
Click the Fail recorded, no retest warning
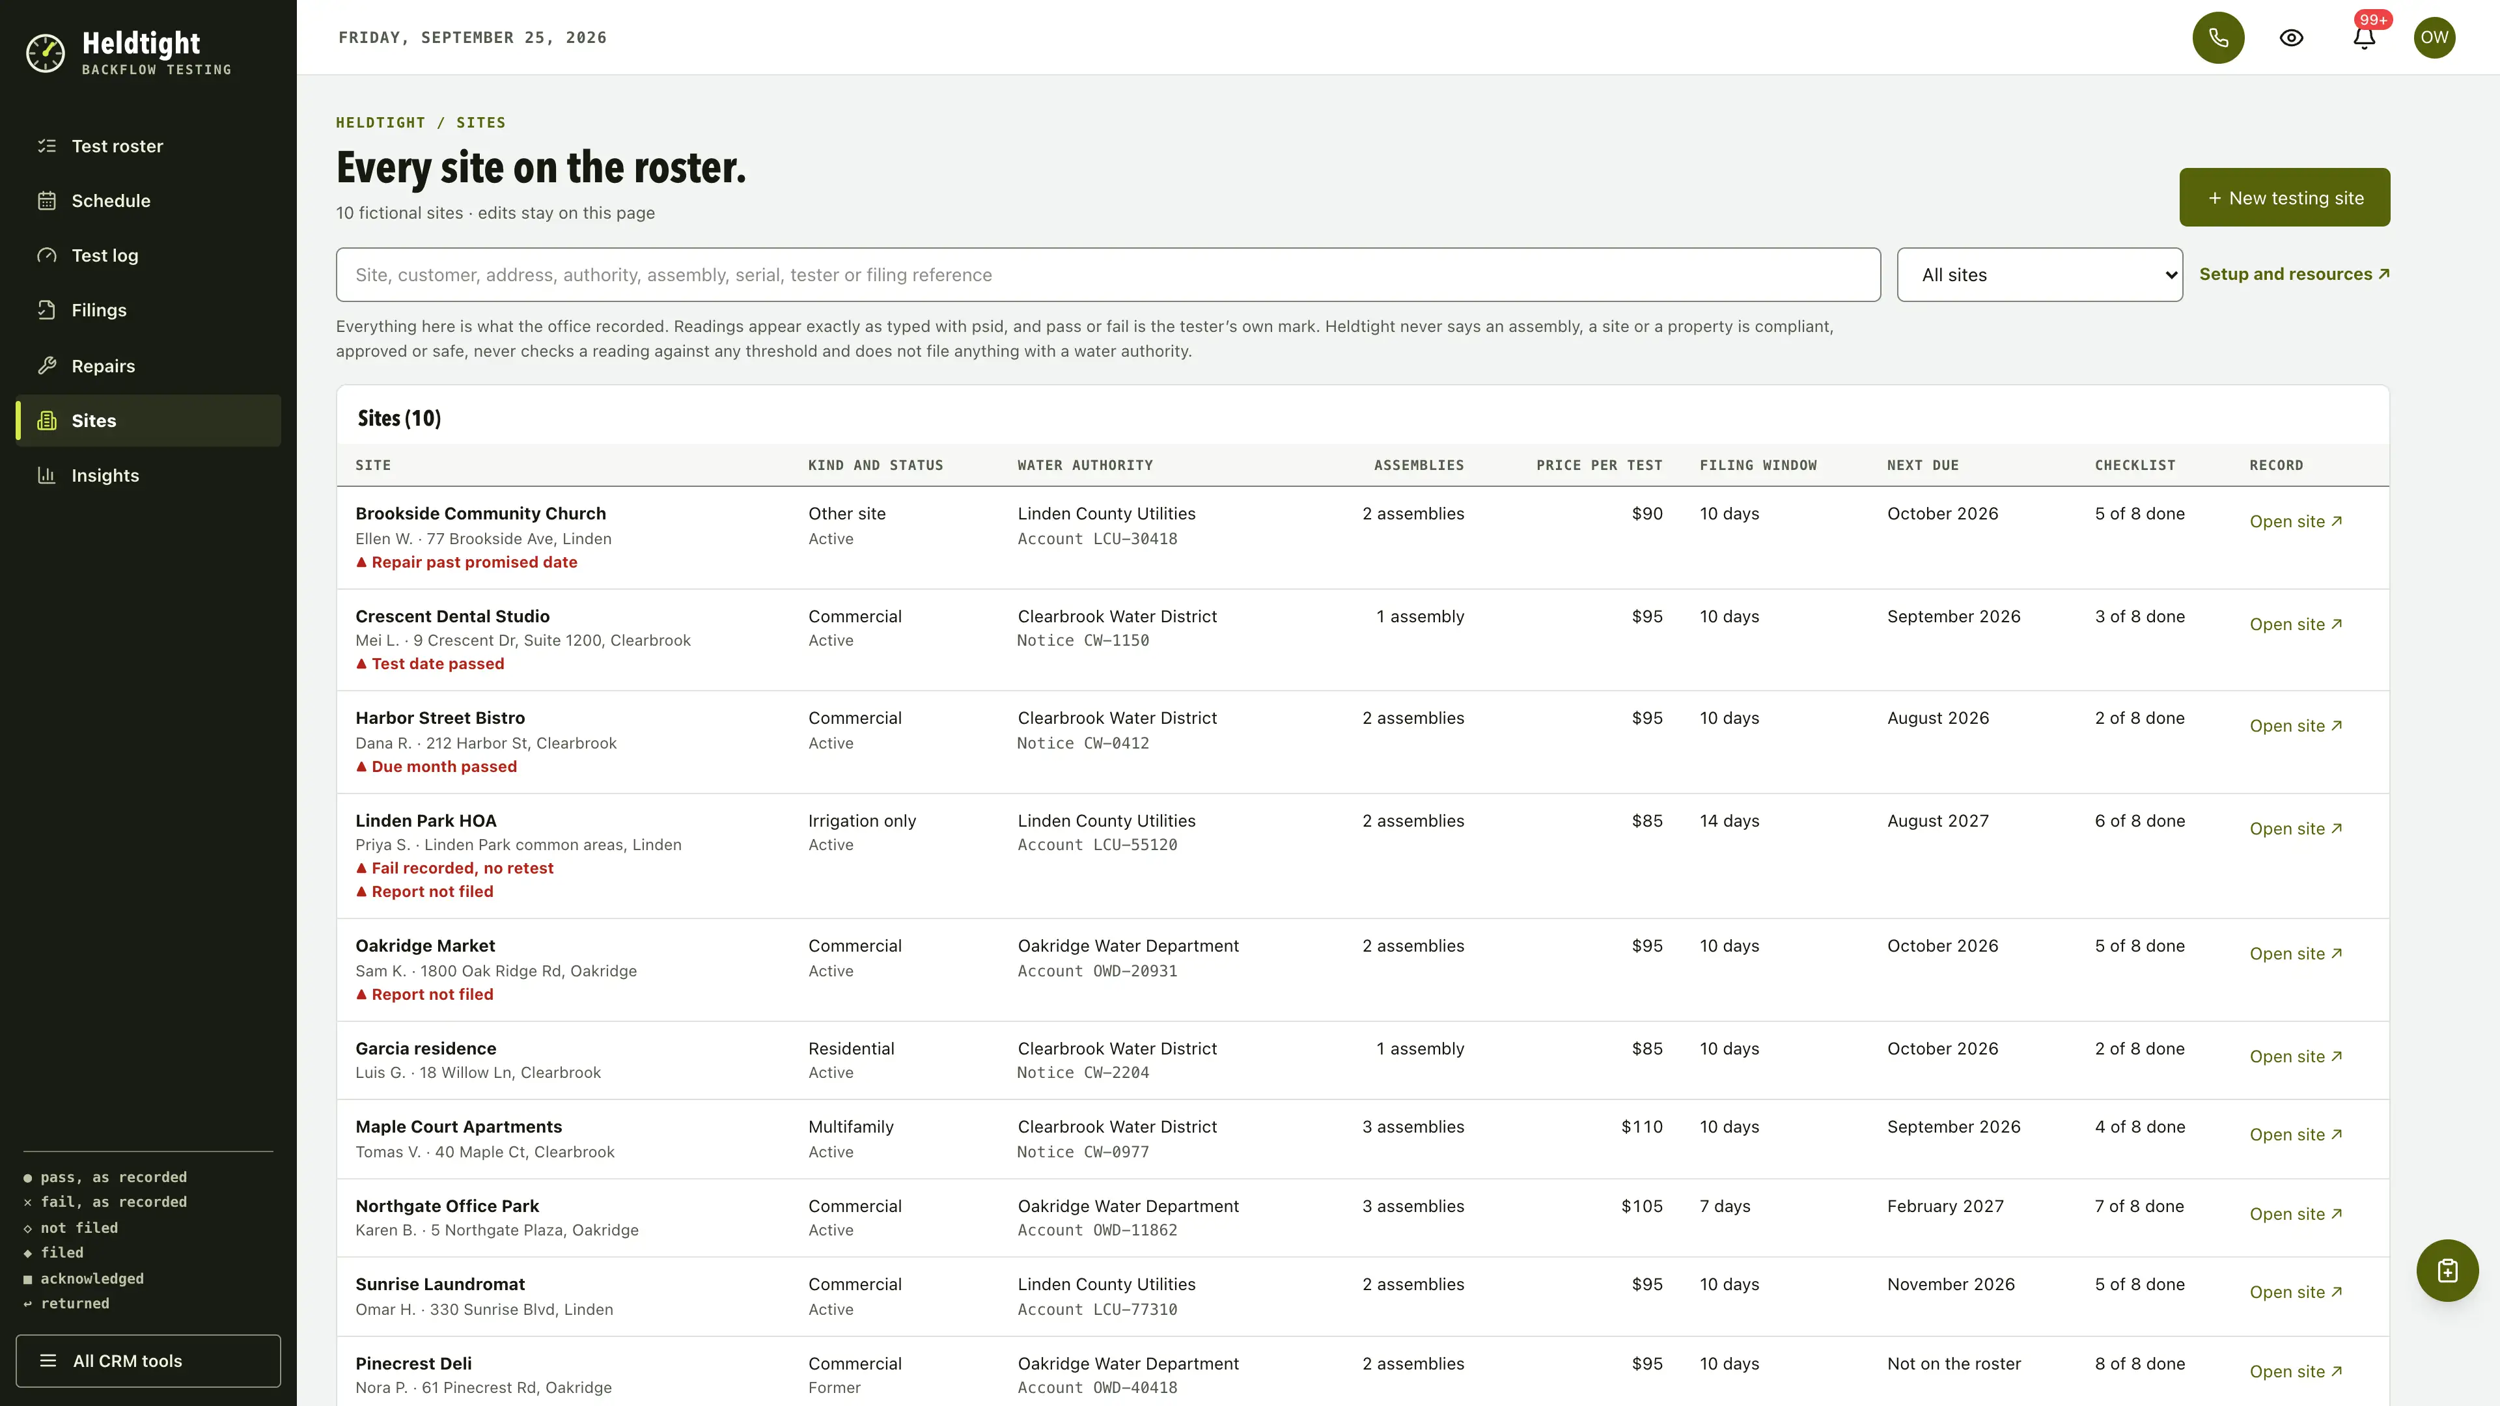tap(454, 868)
